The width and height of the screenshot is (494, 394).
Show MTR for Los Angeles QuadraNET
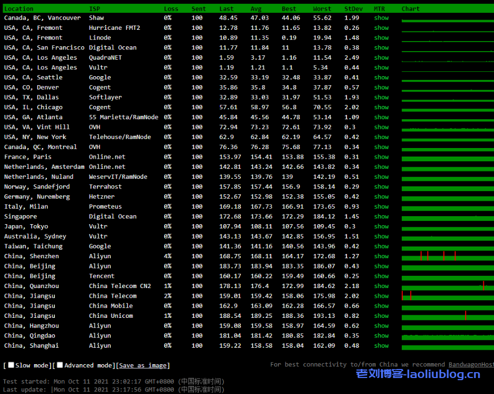point(381,58)
